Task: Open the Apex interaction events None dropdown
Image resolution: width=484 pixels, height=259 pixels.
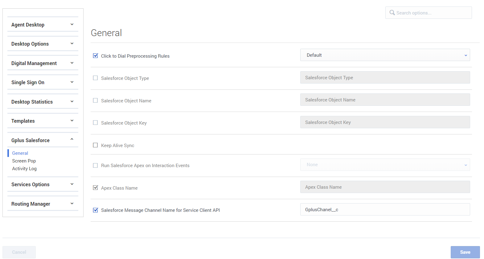Action: coord(385,165)
